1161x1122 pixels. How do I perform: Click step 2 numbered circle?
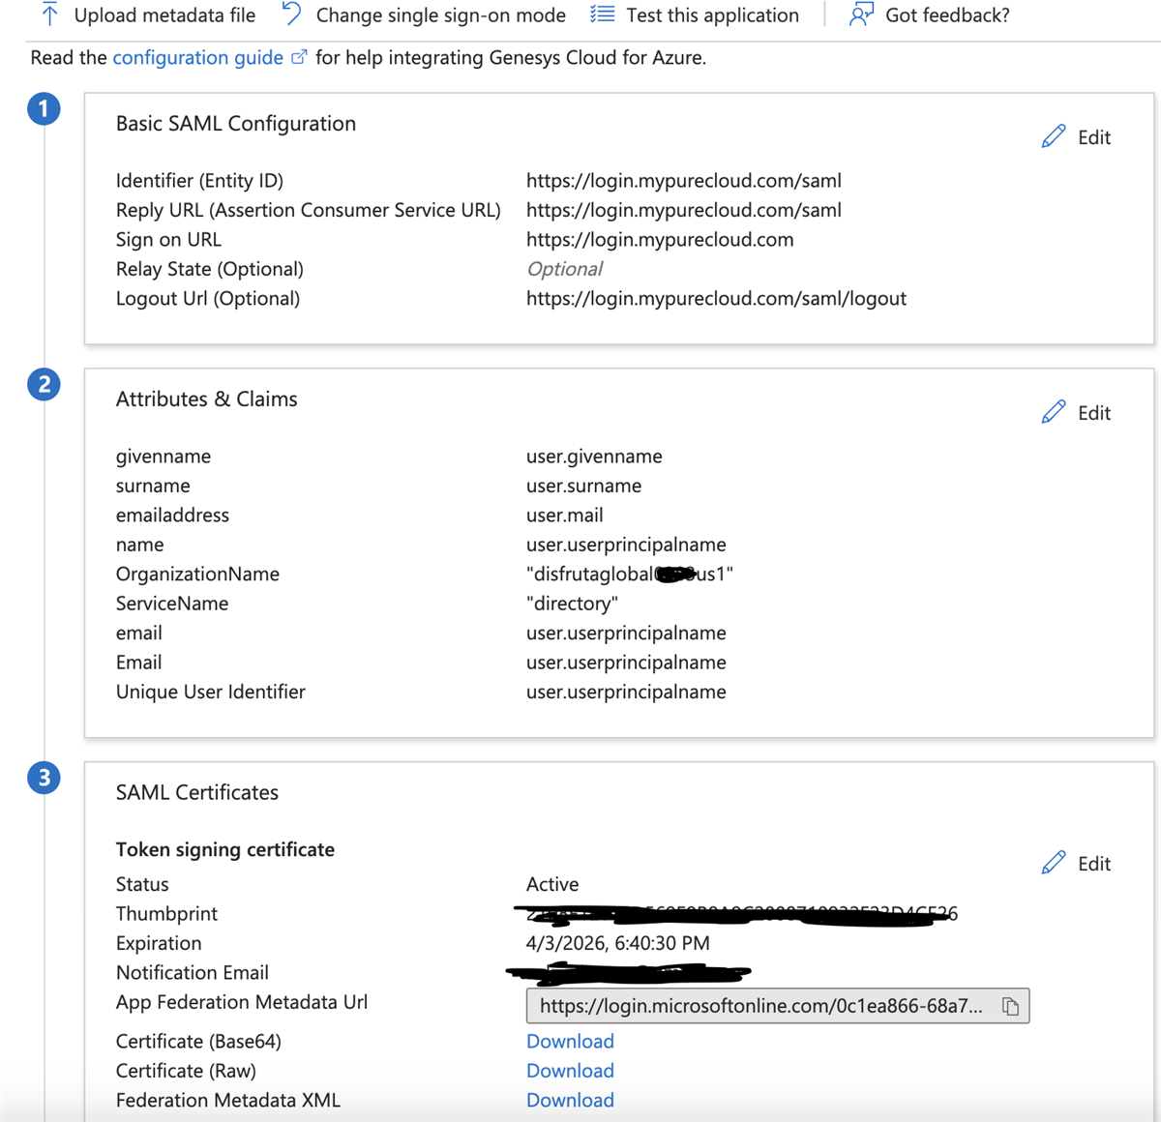click(x=44, y=384)
